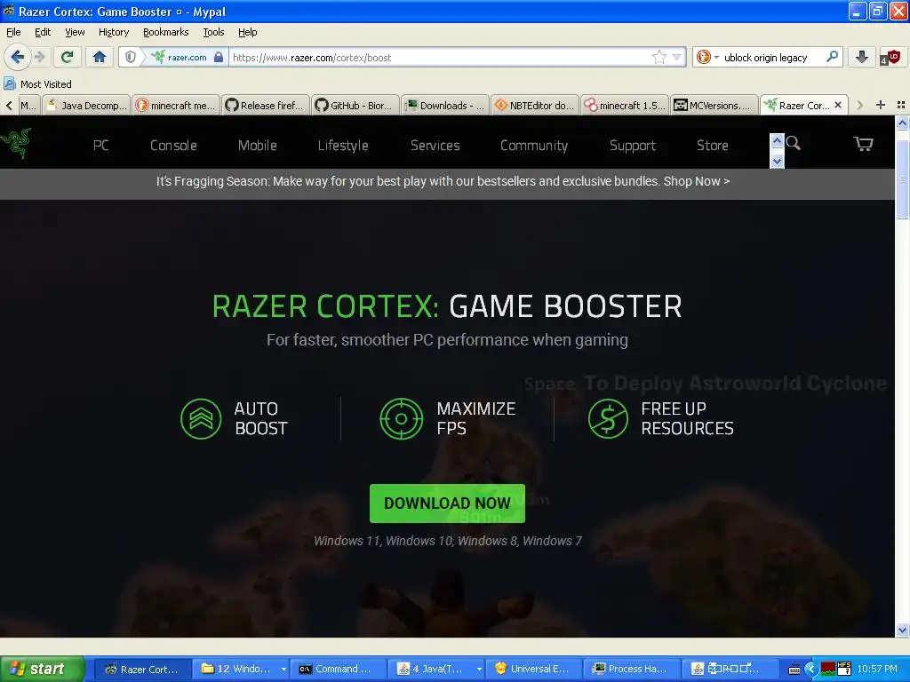Image resolution: width=910 pixels, height=682 pixels.
Task: Switch to the Java Decomp tab
Action: 86,105
